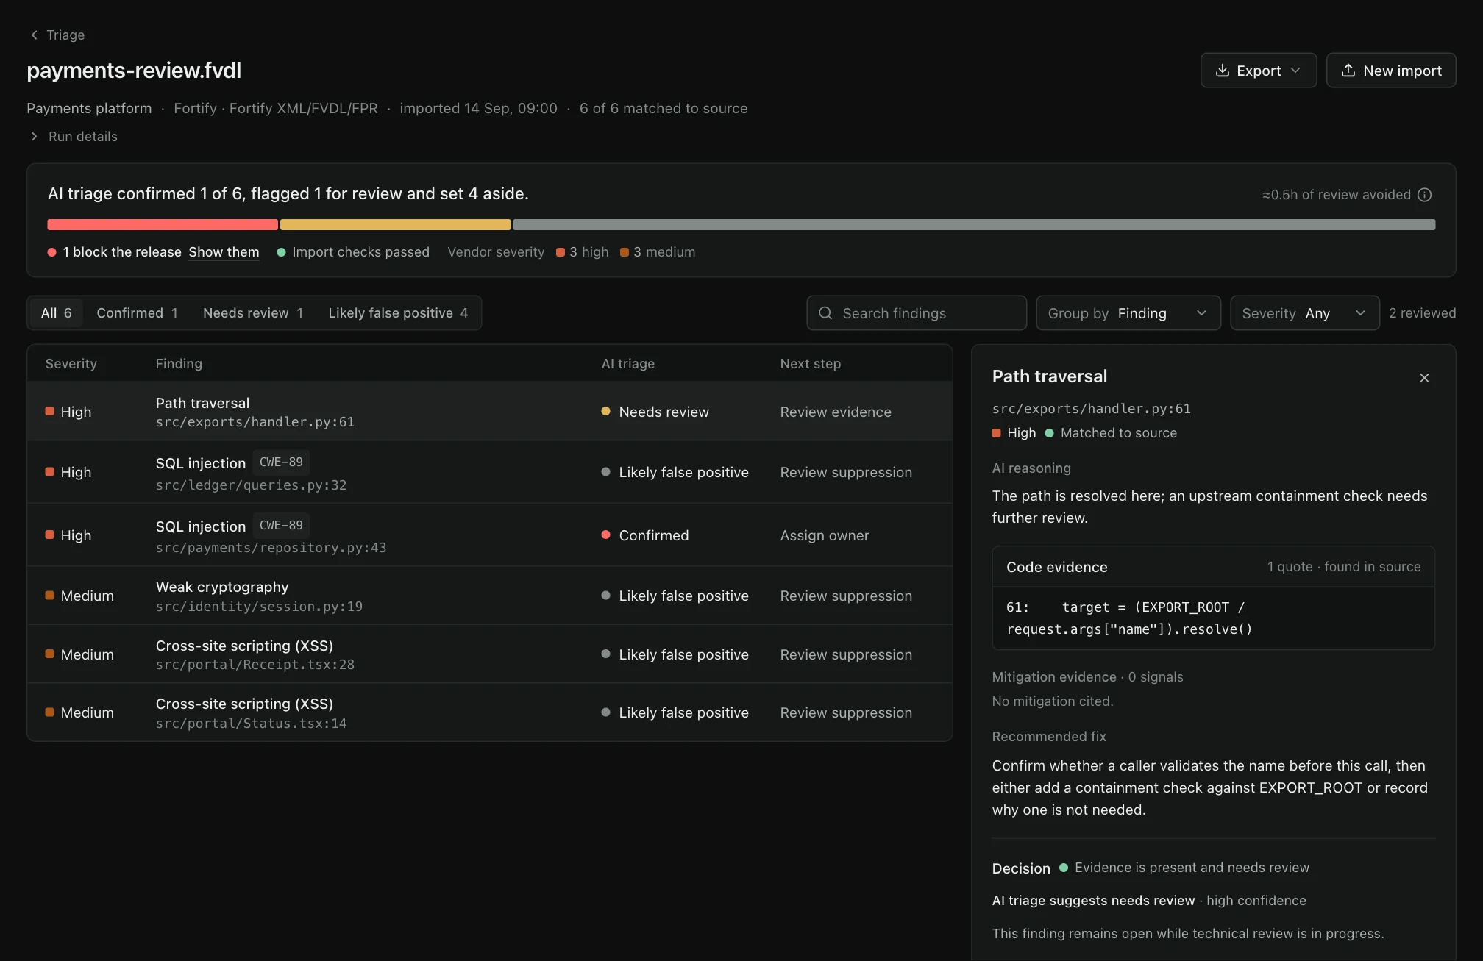This screenshot has width=1483, height=961.
Task: Click Review suppression for Weak cryptography
Action: tap(846, 596)
